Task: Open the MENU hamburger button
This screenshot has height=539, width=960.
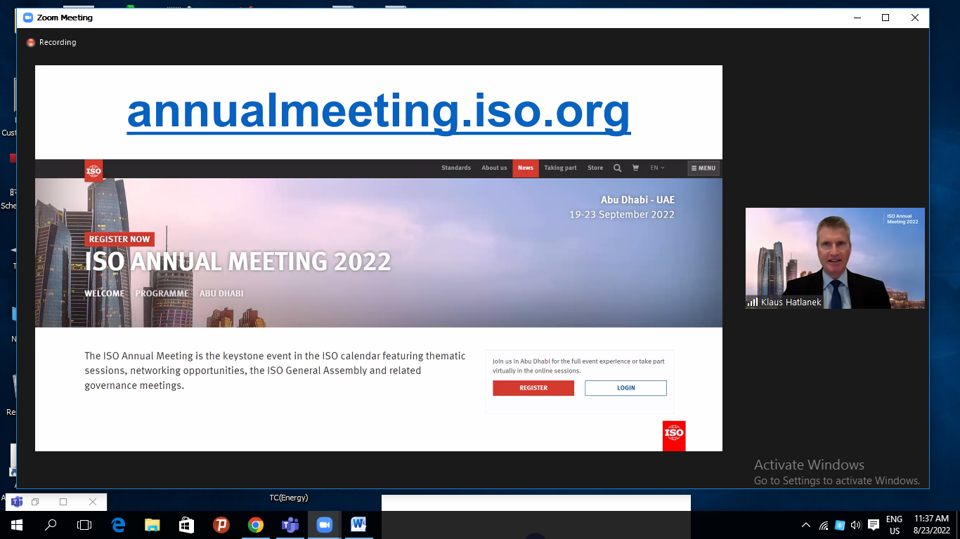Action: pos(703,168)
